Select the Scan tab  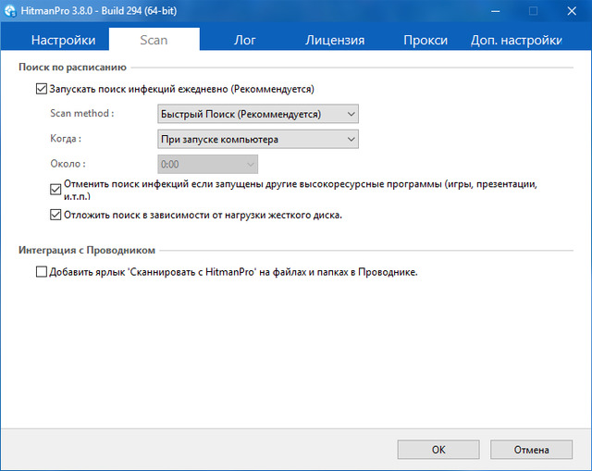click(x=154, y=40)
